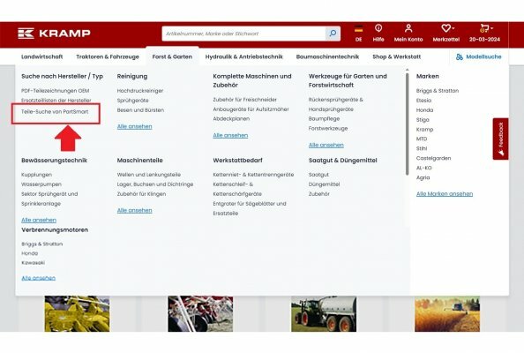Open Wasserpumpen category
This screenshot has height=353, width=524.
click(x=41, y=184)
